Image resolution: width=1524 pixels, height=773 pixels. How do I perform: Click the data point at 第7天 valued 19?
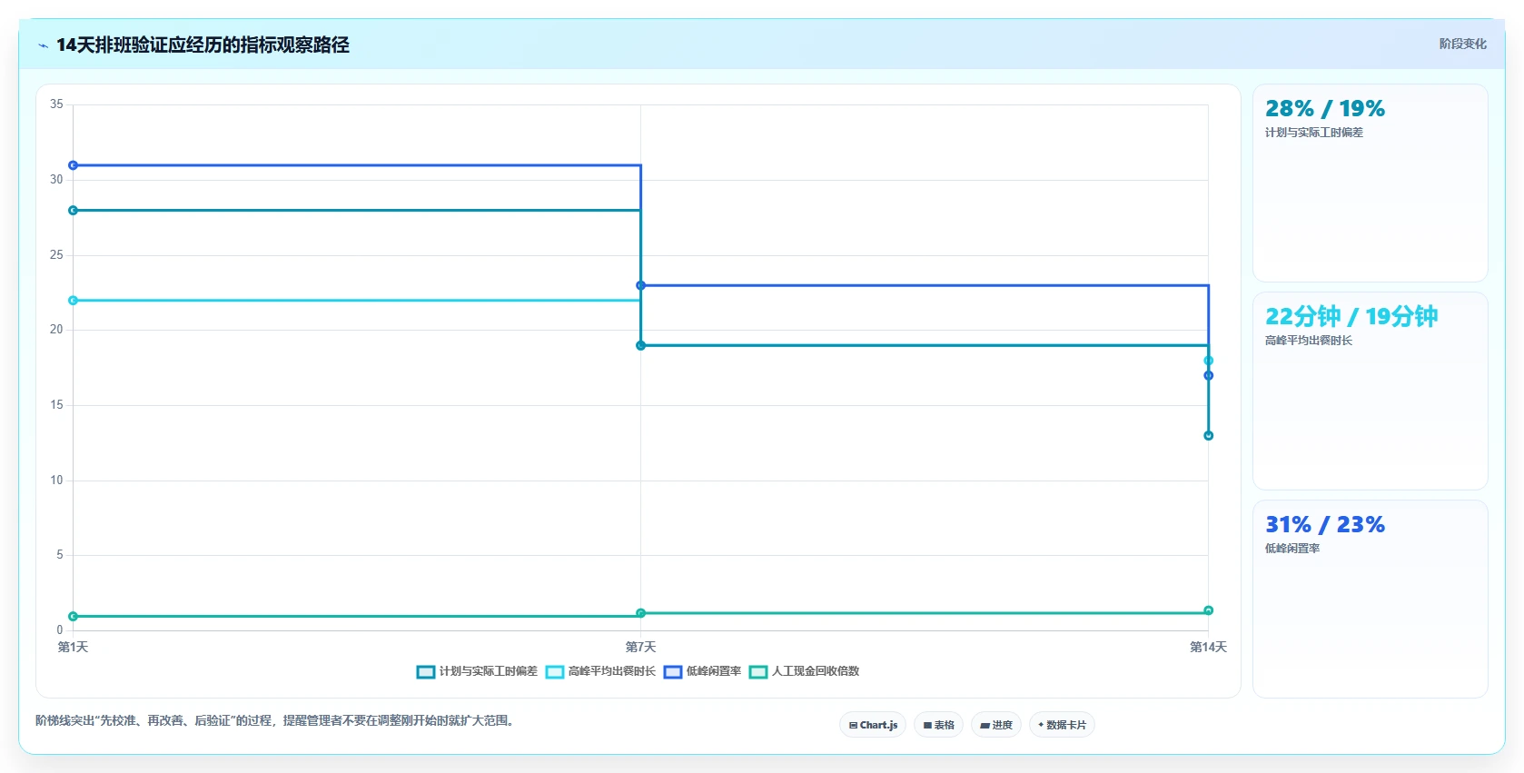coord(641,345)
